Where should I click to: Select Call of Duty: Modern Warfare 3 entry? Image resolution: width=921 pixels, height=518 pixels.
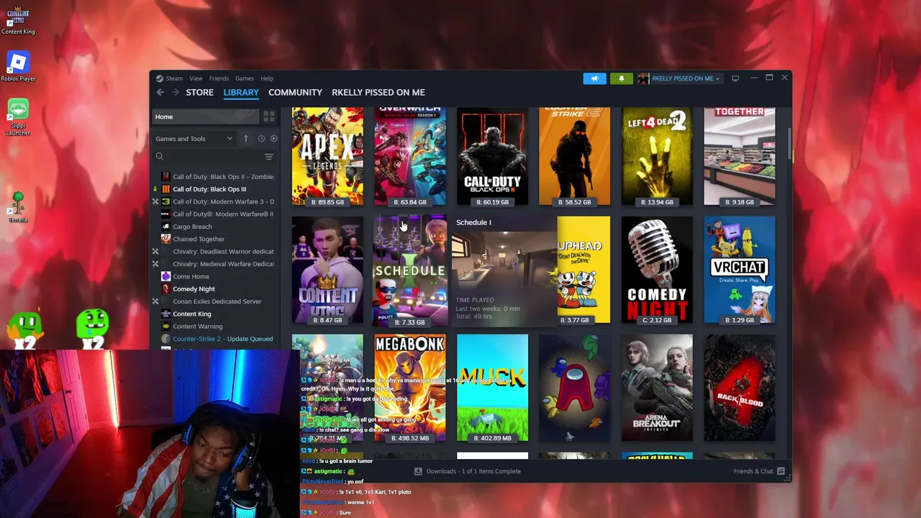[216, 201]
